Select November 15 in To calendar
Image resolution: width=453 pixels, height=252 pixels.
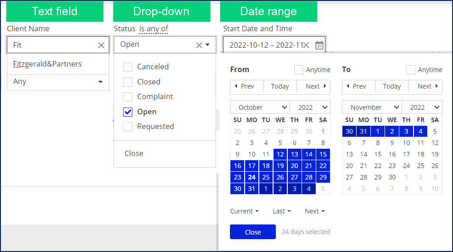378,154
